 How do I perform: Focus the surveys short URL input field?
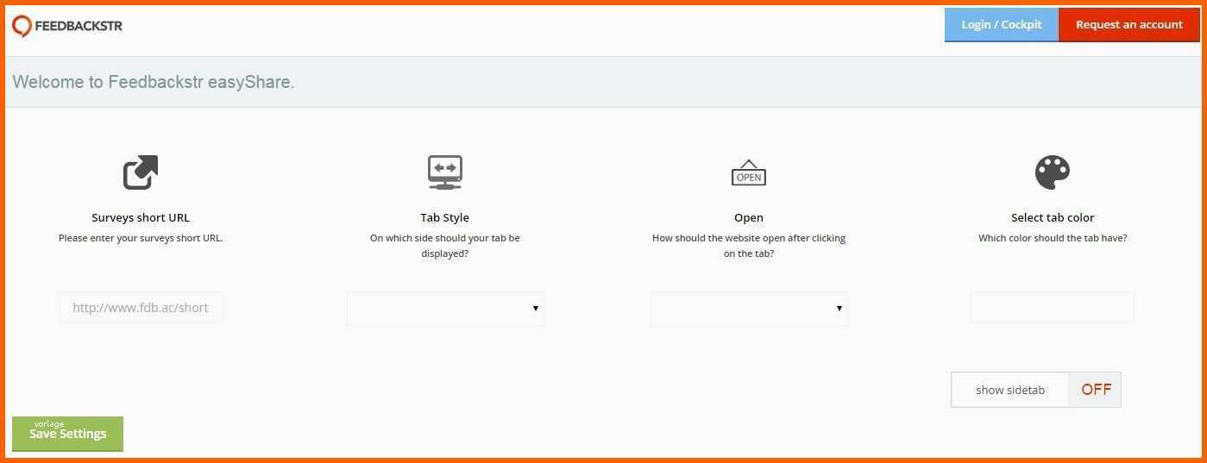141,308
